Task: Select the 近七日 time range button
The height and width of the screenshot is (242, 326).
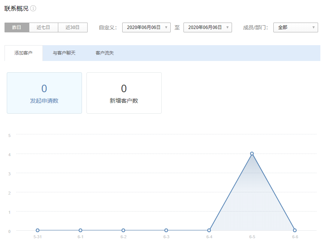Action: coord(44,27)
